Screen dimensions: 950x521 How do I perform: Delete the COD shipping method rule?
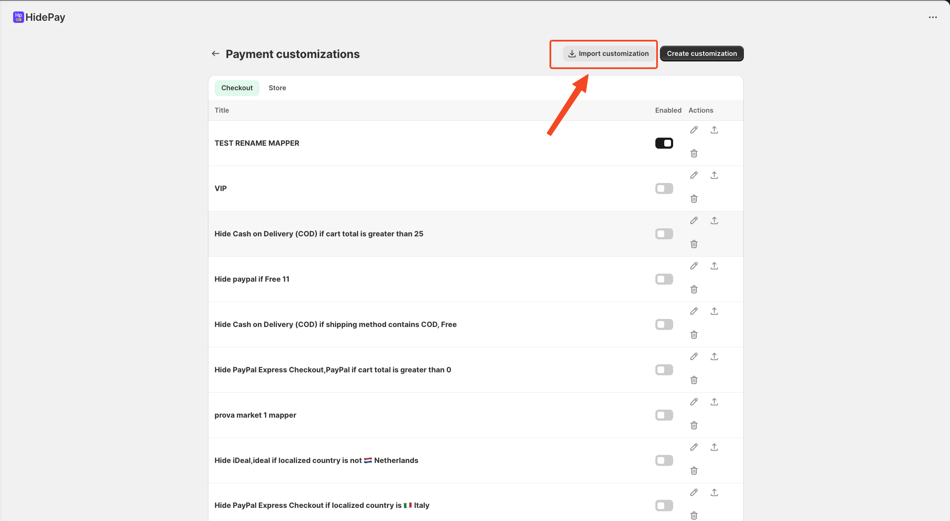pyautogui.click(x=693, y=335)
